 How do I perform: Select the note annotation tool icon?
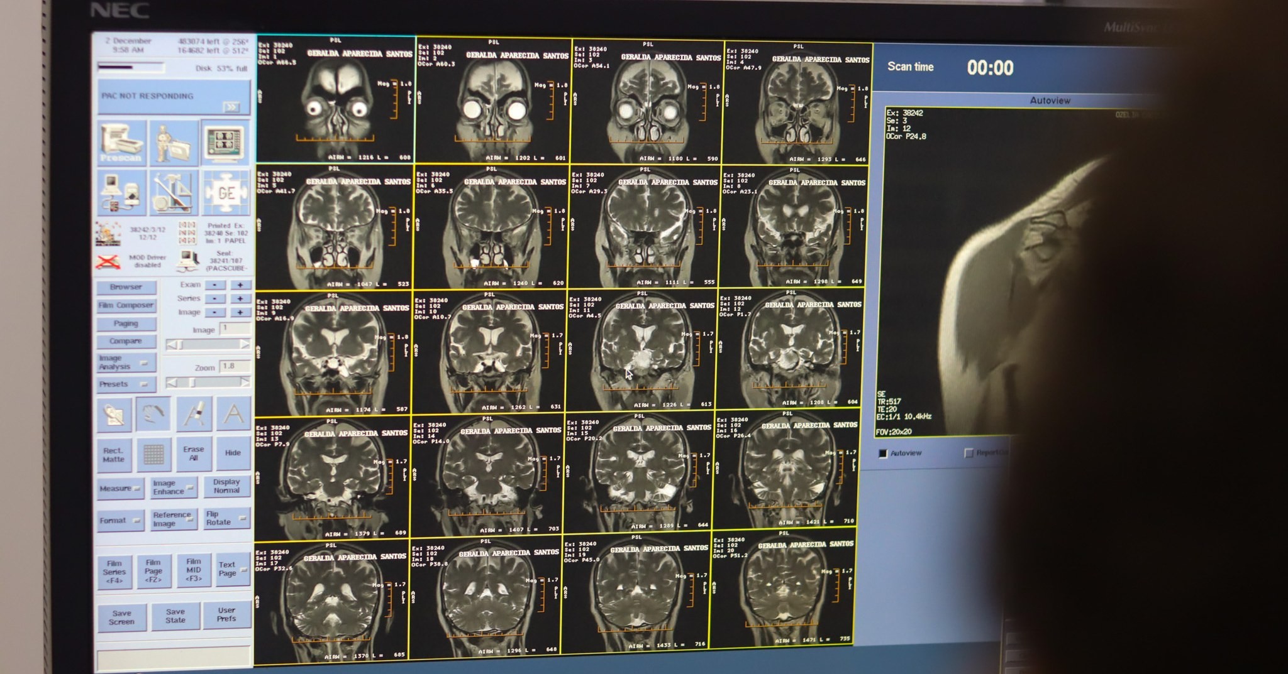pyautogui.click(x=116, y=415)
